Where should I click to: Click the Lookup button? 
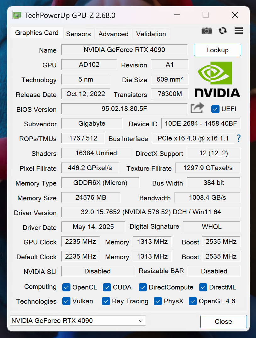pyautogui.click(x=217, y=50)
